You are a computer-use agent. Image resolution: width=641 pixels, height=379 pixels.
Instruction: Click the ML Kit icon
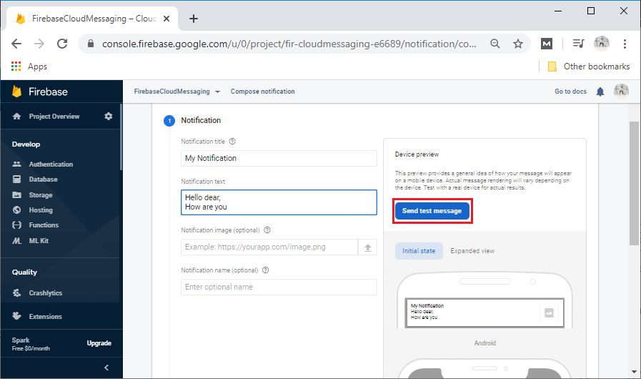pos(16,241)
